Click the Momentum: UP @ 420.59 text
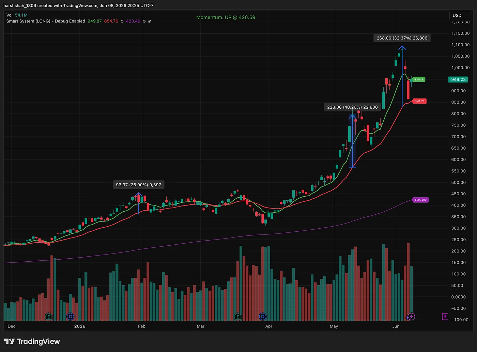This screenshot has height=352, width=477. (x=226, y=17)
